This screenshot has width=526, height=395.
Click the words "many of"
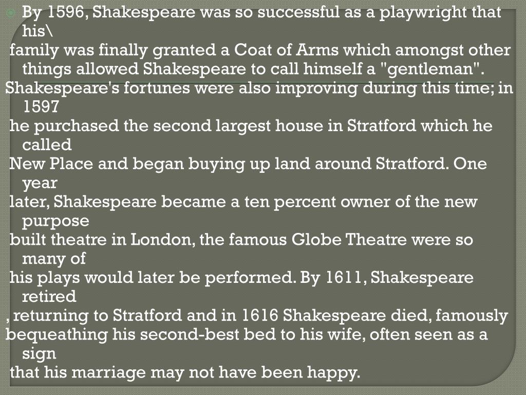(x=53, y=259)
